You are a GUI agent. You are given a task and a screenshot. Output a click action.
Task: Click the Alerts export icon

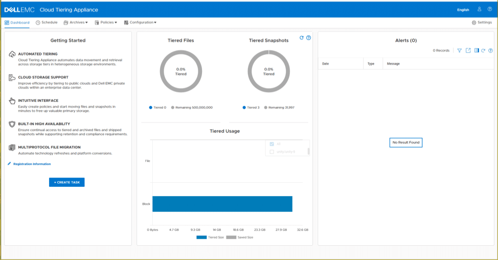[x=468, y=51]
